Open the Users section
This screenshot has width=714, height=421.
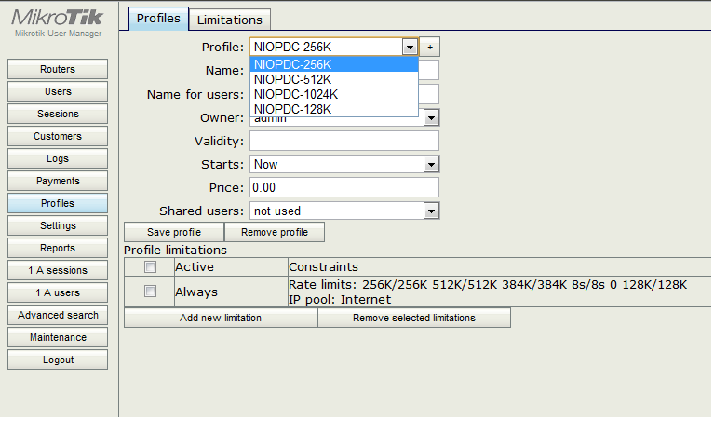(58, 91)
